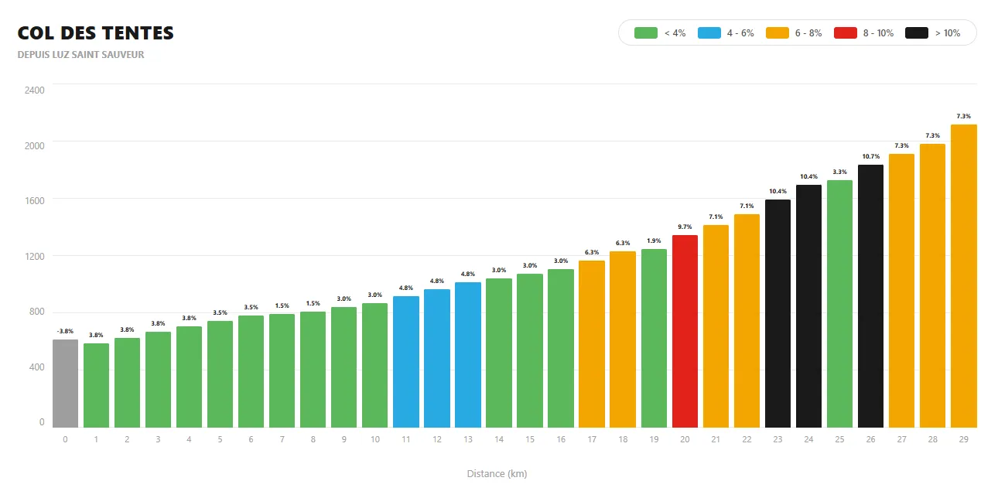Click the '10.7%' gradient label
The height and width of the screenshot is (498, 998).
pos(870,156)
